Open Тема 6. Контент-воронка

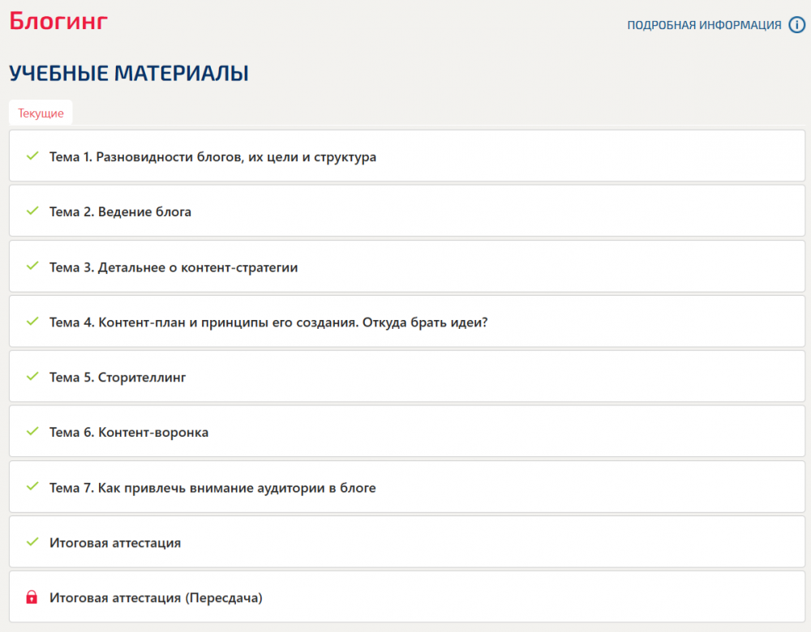(407, 432)
